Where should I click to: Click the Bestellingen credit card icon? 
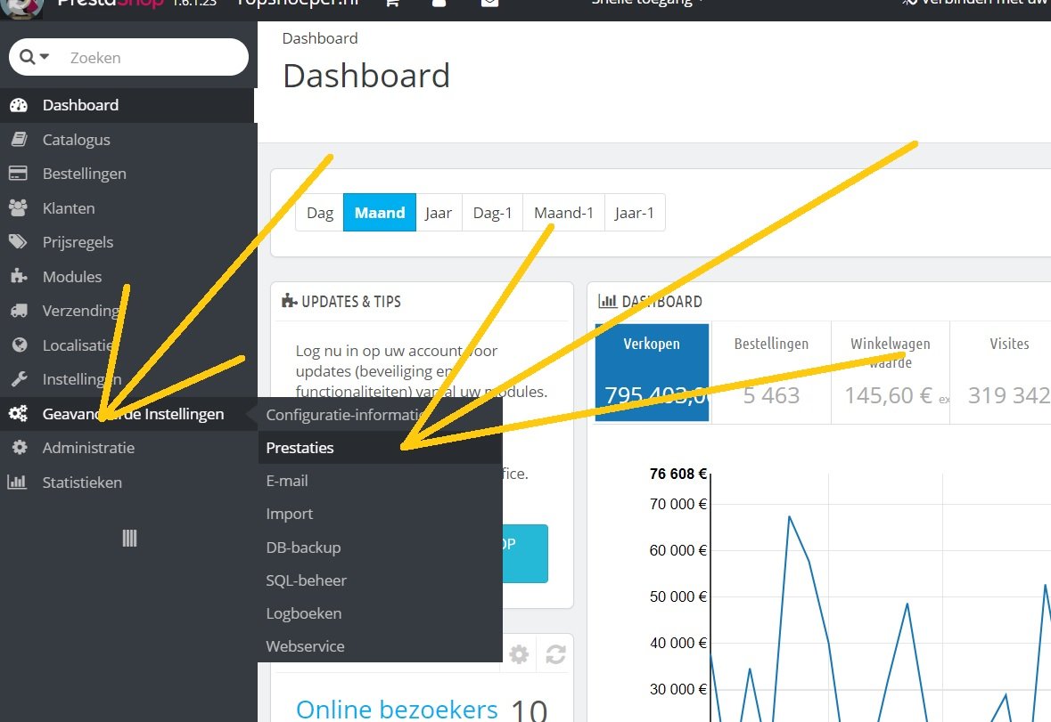(x=18, y=174)
